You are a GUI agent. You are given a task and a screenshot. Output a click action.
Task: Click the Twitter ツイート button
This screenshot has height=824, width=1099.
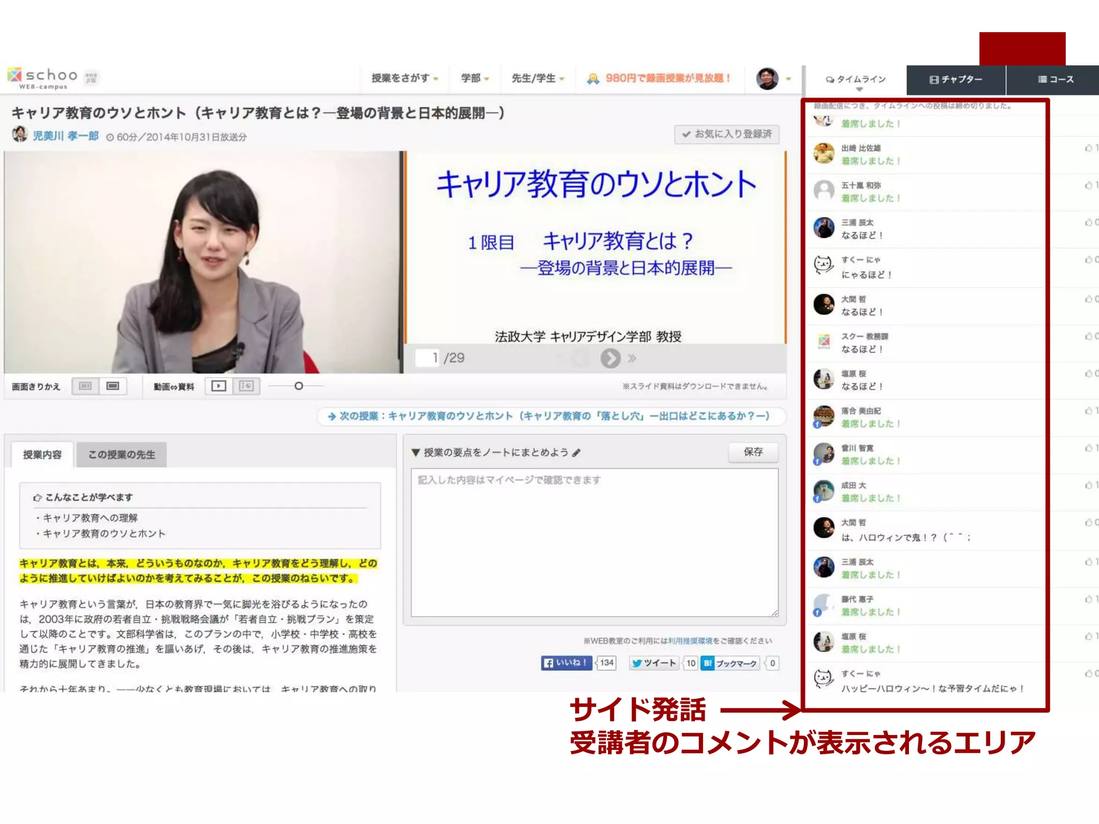(654, 663)
